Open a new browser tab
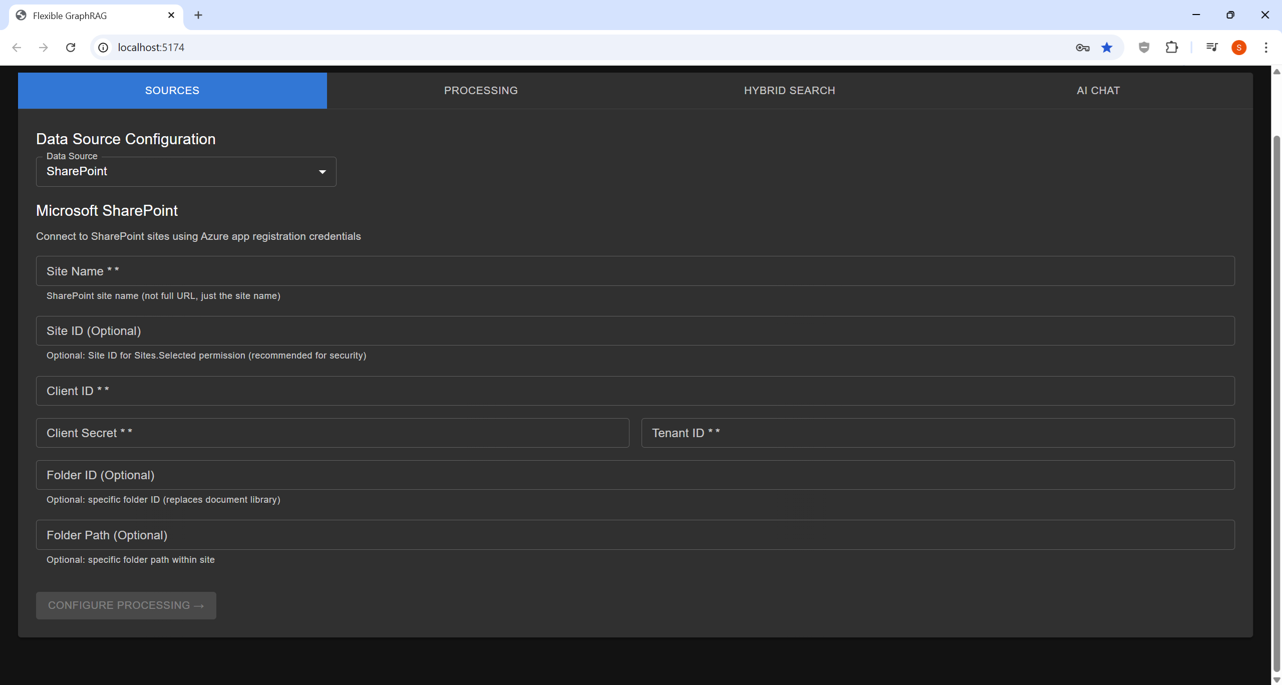1282x685 pixels. point(198,15)
